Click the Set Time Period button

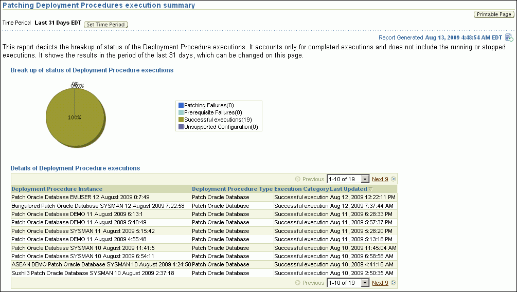click(105, 25)
